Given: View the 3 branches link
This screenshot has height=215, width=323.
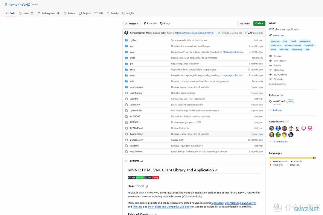Looking at the screenshot, I should pyautogui.click(x=150, y=24).
